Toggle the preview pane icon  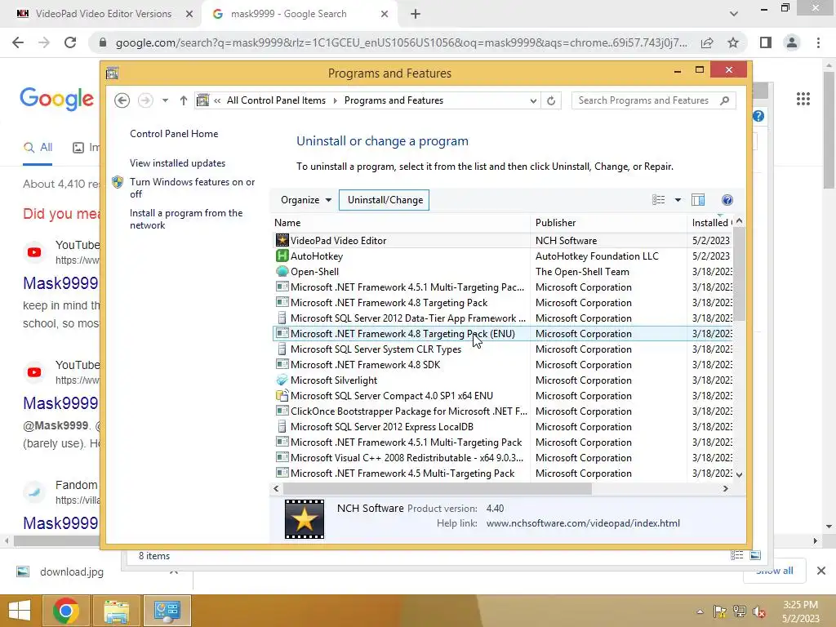pos(698,200)
